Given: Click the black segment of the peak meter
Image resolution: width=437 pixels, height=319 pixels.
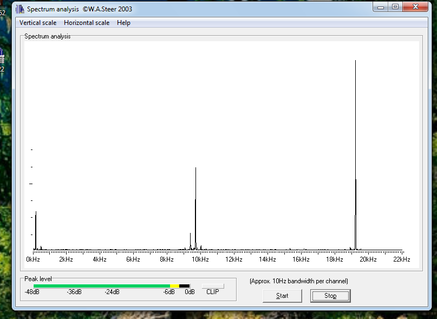Looking at the screenshot, I should pos(185,286).
